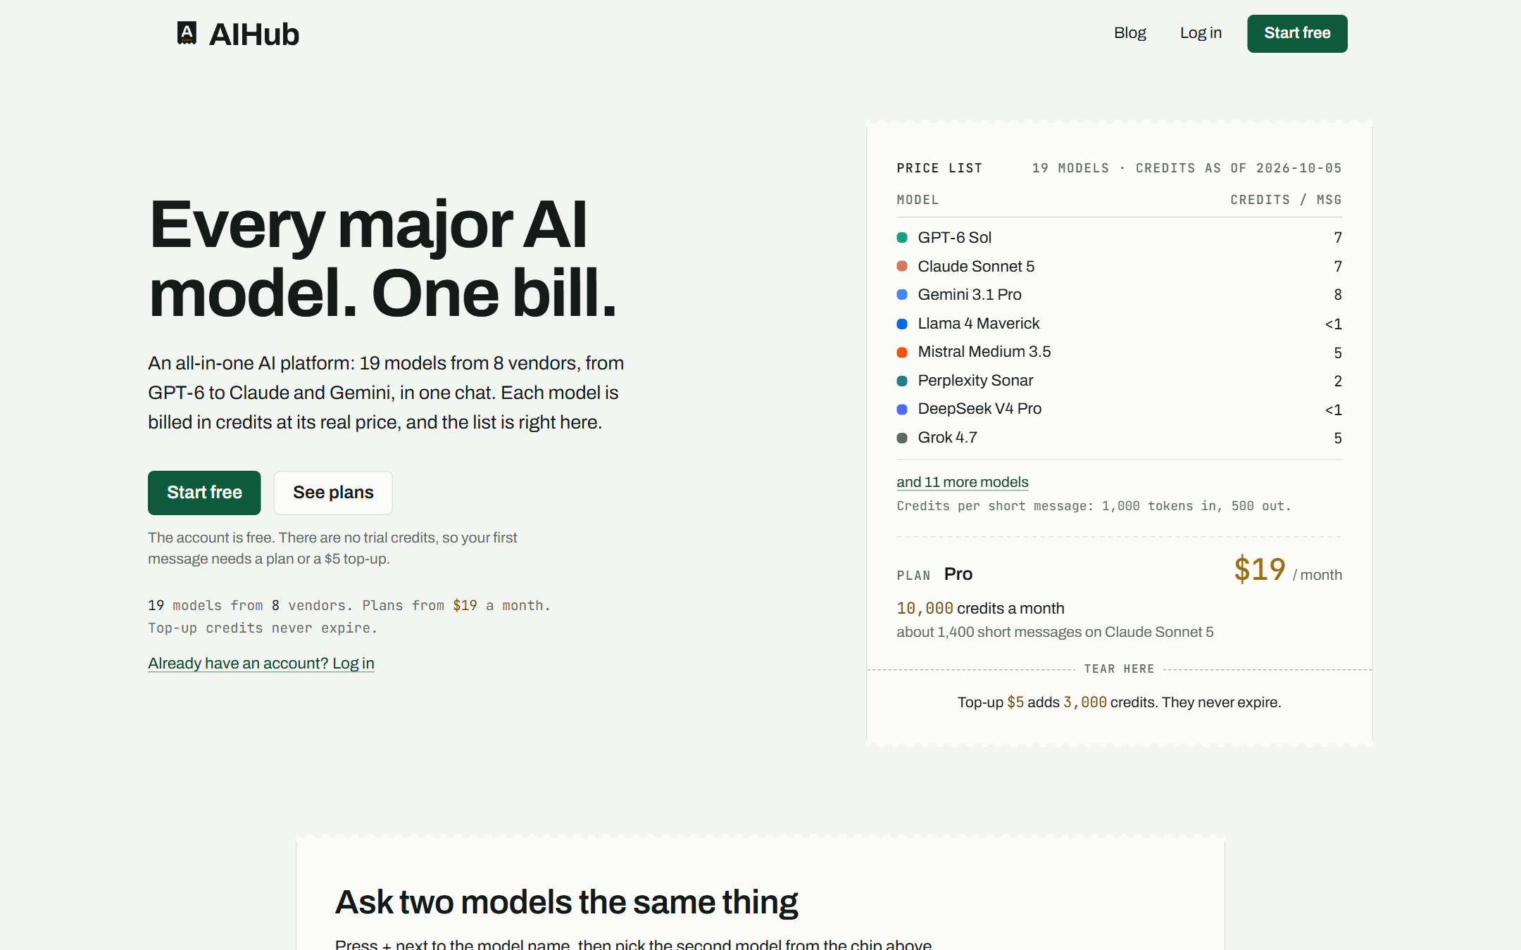
Task: Click the Pro plan label
Action: [958, 574]
